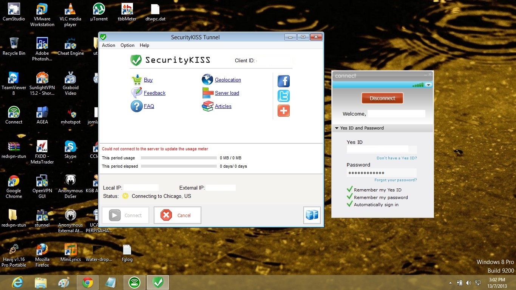This screenshot has width=516, height=290.
Task: Click the signal strength bars in Connect window
Action: (x=418, y=85)
